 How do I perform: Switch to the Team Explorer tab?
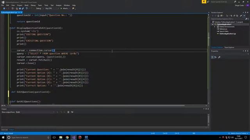click(x=229, y=47)
